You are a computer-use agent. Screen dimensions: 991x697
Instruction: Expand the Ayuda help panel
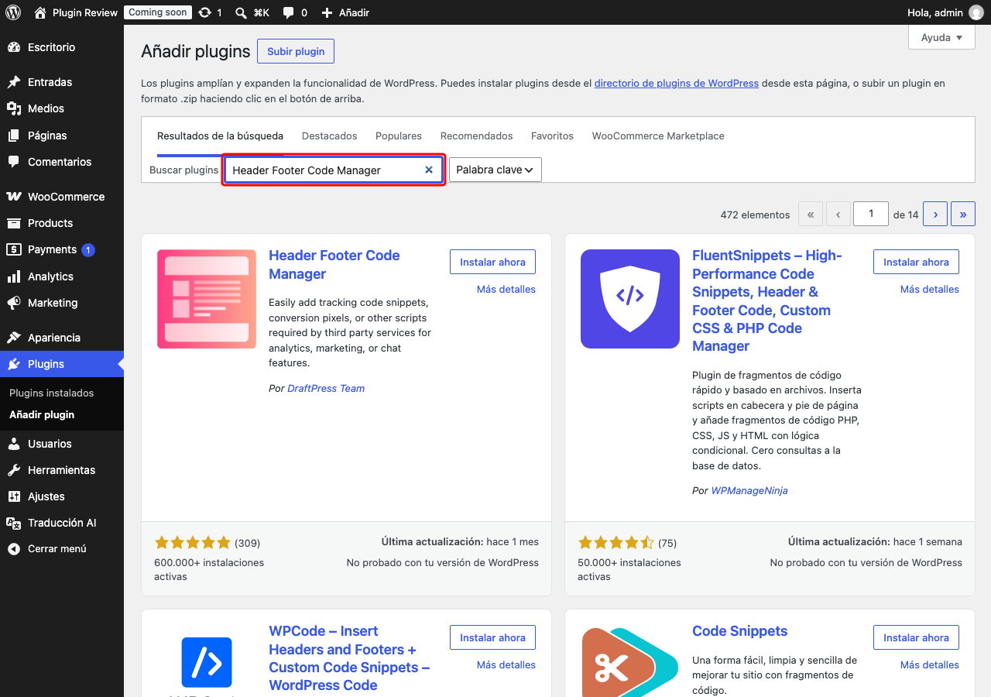point(941,37)
